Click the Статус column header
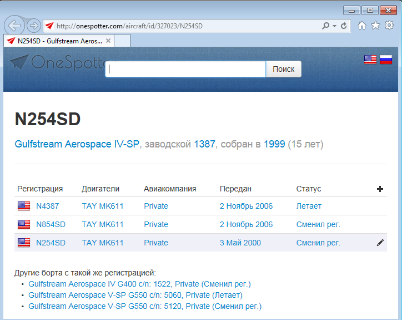Image resolution: width=402 pixels, height=320 pixels. [x=309, y=189]
